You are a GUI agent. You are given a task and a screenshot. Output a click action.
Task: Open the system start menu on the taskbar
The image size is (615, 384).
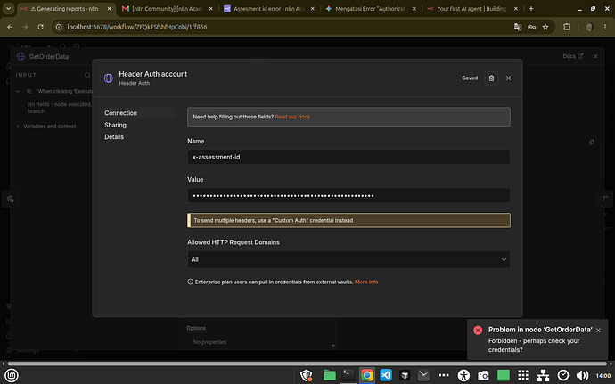12,375
